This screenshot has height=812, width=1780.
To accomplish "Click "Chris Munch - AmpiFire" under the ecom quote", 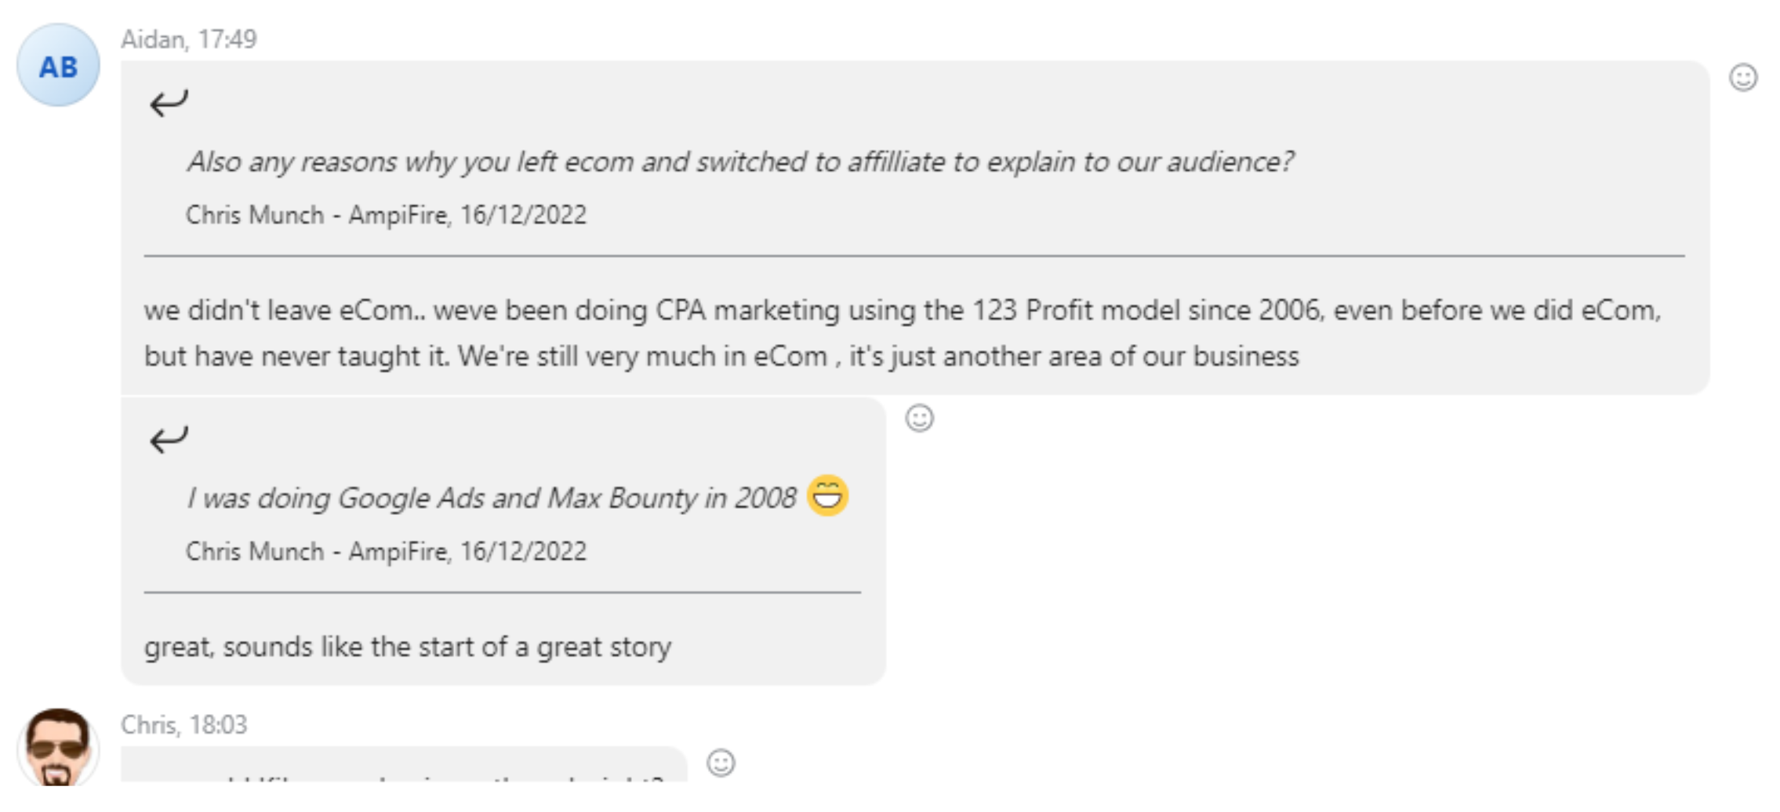I will 318,215.
